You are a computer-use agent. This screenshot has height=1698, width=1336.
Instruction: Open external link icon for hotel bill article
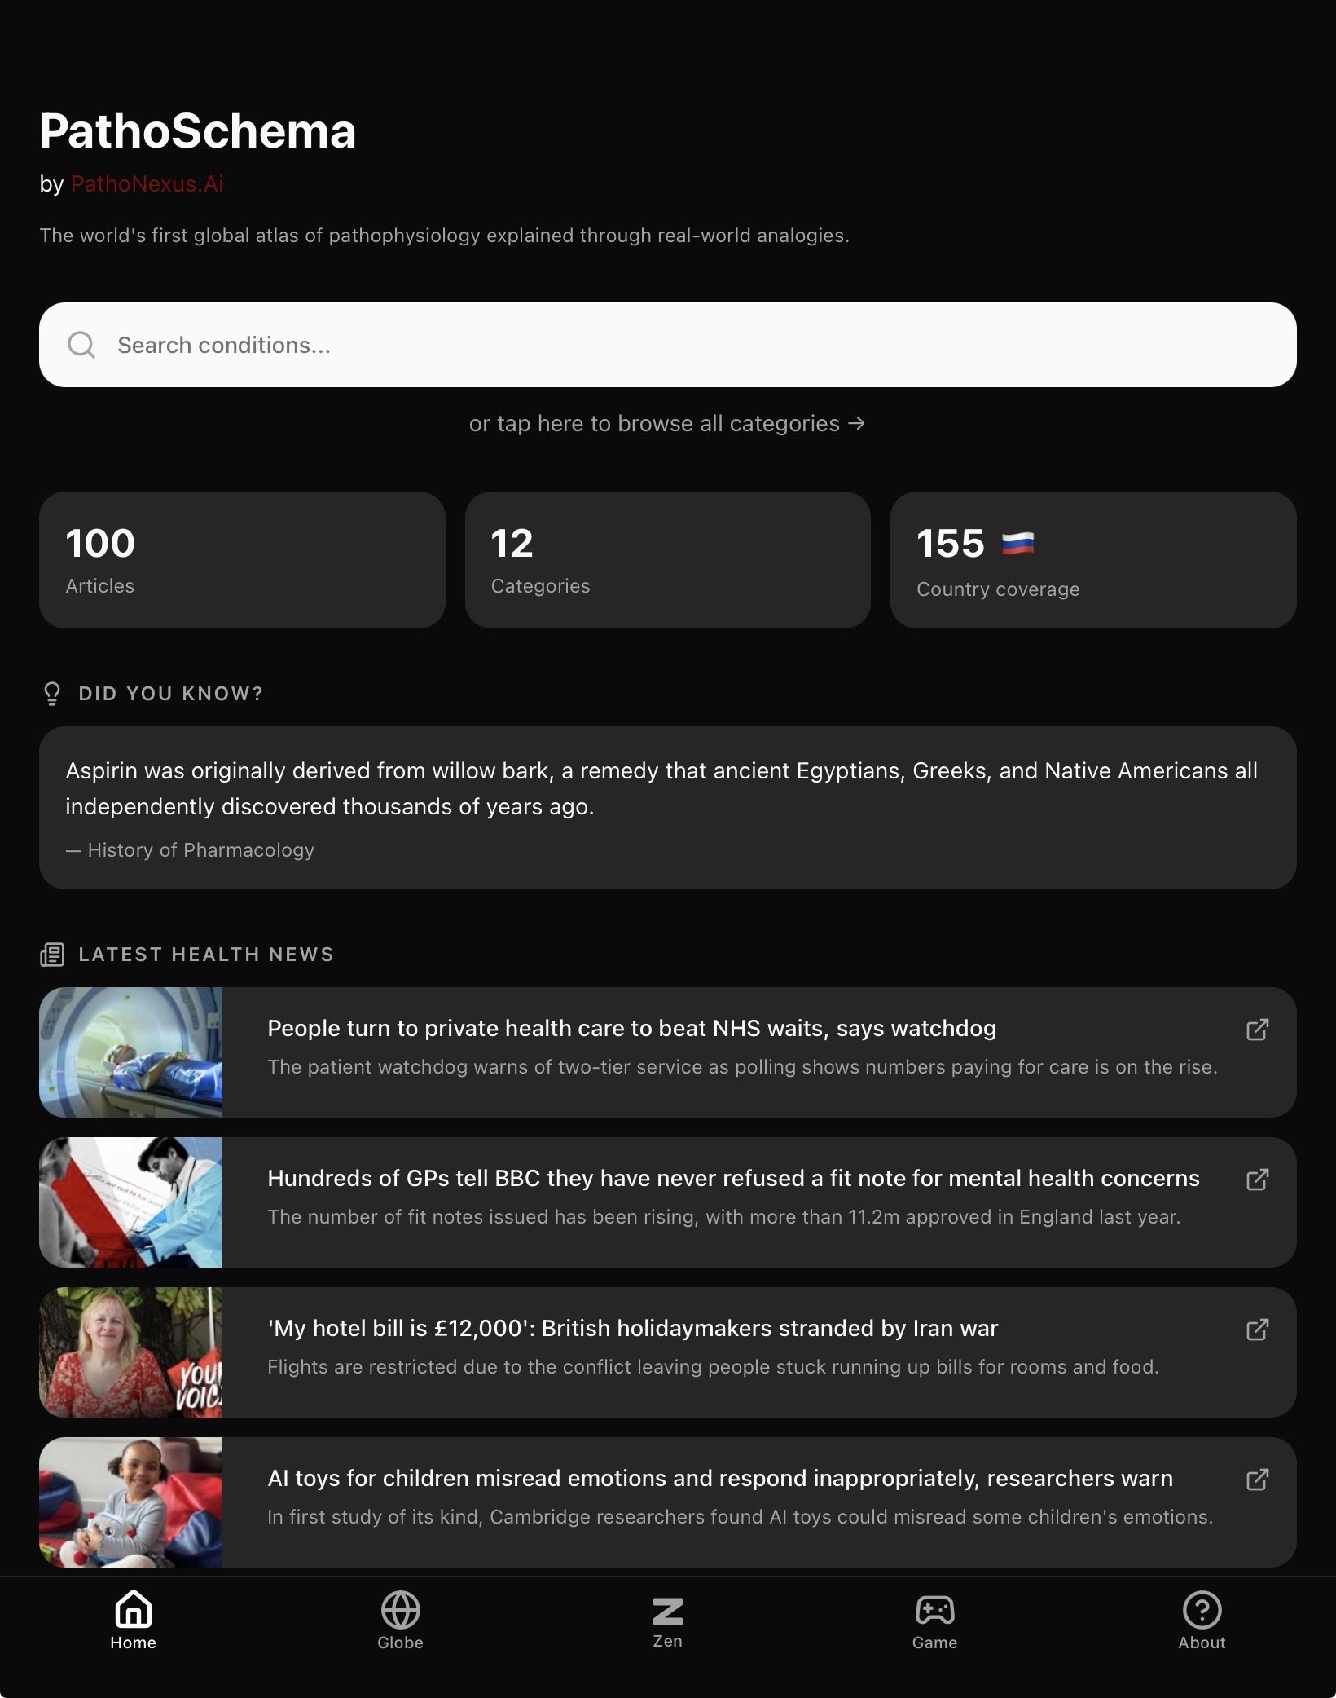(x=1257, y=1330)
